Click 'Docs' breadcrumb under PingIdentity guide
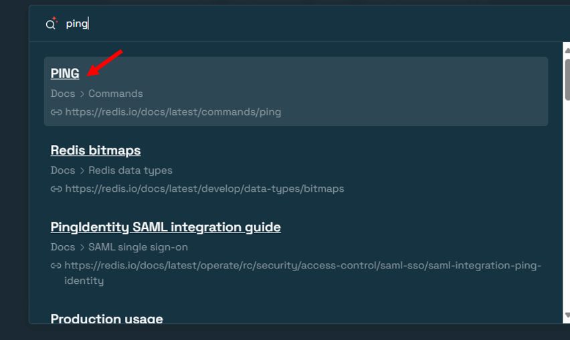 pyautogui.click(x=63, y=247)
